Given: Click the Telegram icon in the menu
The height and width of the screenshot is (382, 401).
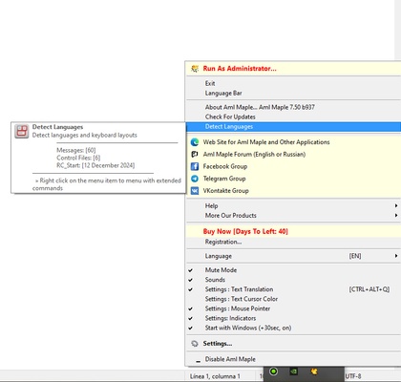Looking at the screenshot, I should (x=195, y=179).
